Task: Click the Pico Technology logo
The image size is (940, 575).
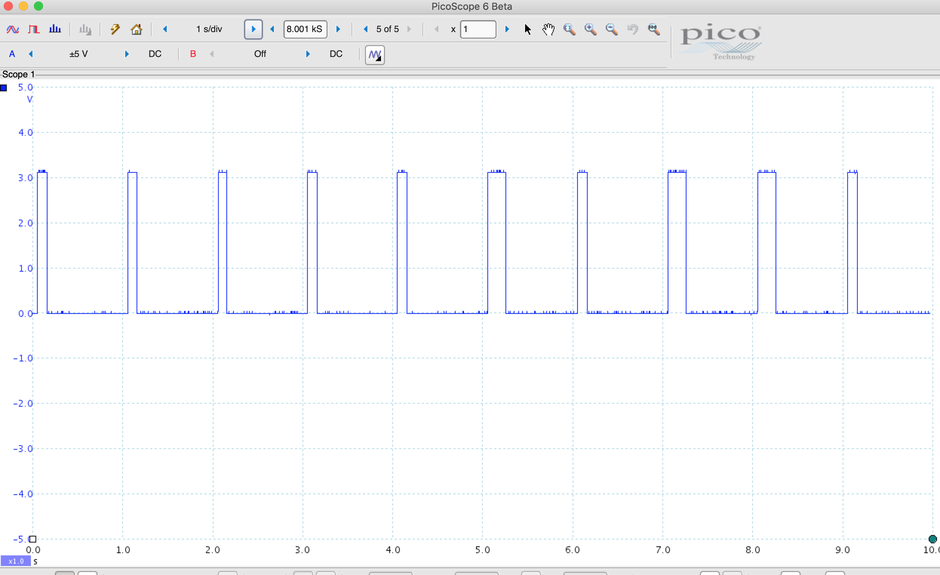Action: (x=720, y=42)
